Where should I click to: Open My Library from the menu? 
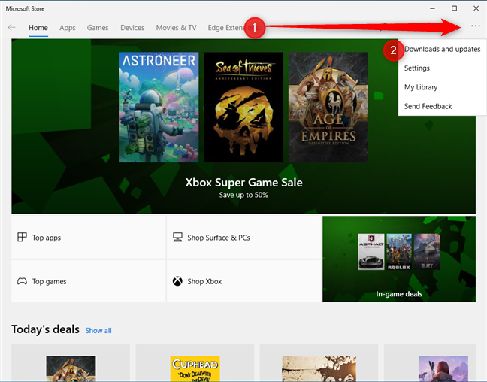tap(442, 87)
